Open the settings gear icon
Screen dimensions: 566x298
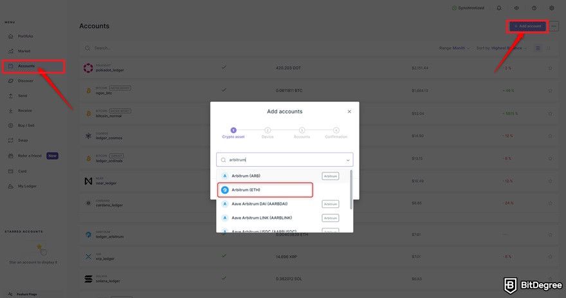pyautogui.click(x=552, y=8)
